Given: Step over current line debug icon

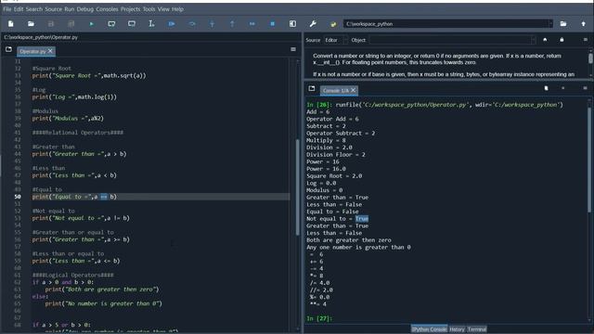Looking at the screenshot, I should tap(192, 24).
